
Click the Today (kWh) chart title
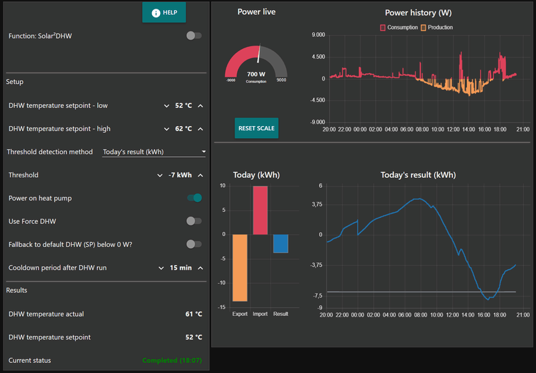coord(257,175)
